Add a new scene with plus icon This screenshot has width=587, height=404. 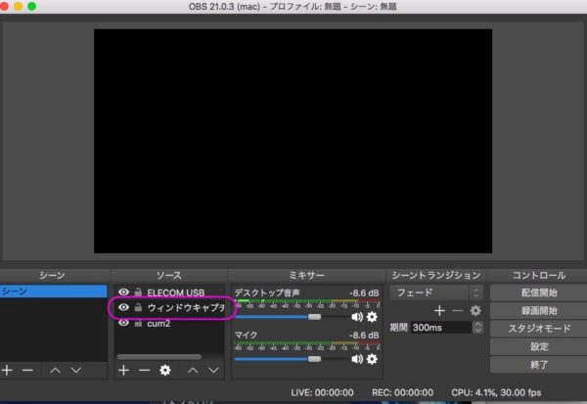(x=8, y=371)
